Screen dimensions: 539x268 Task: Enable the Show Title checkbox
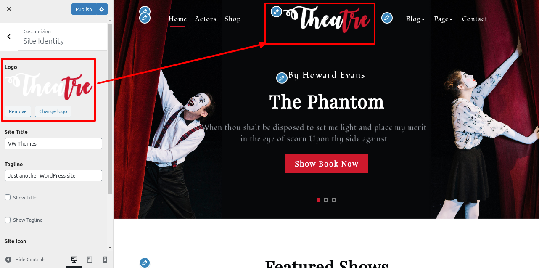8,197
